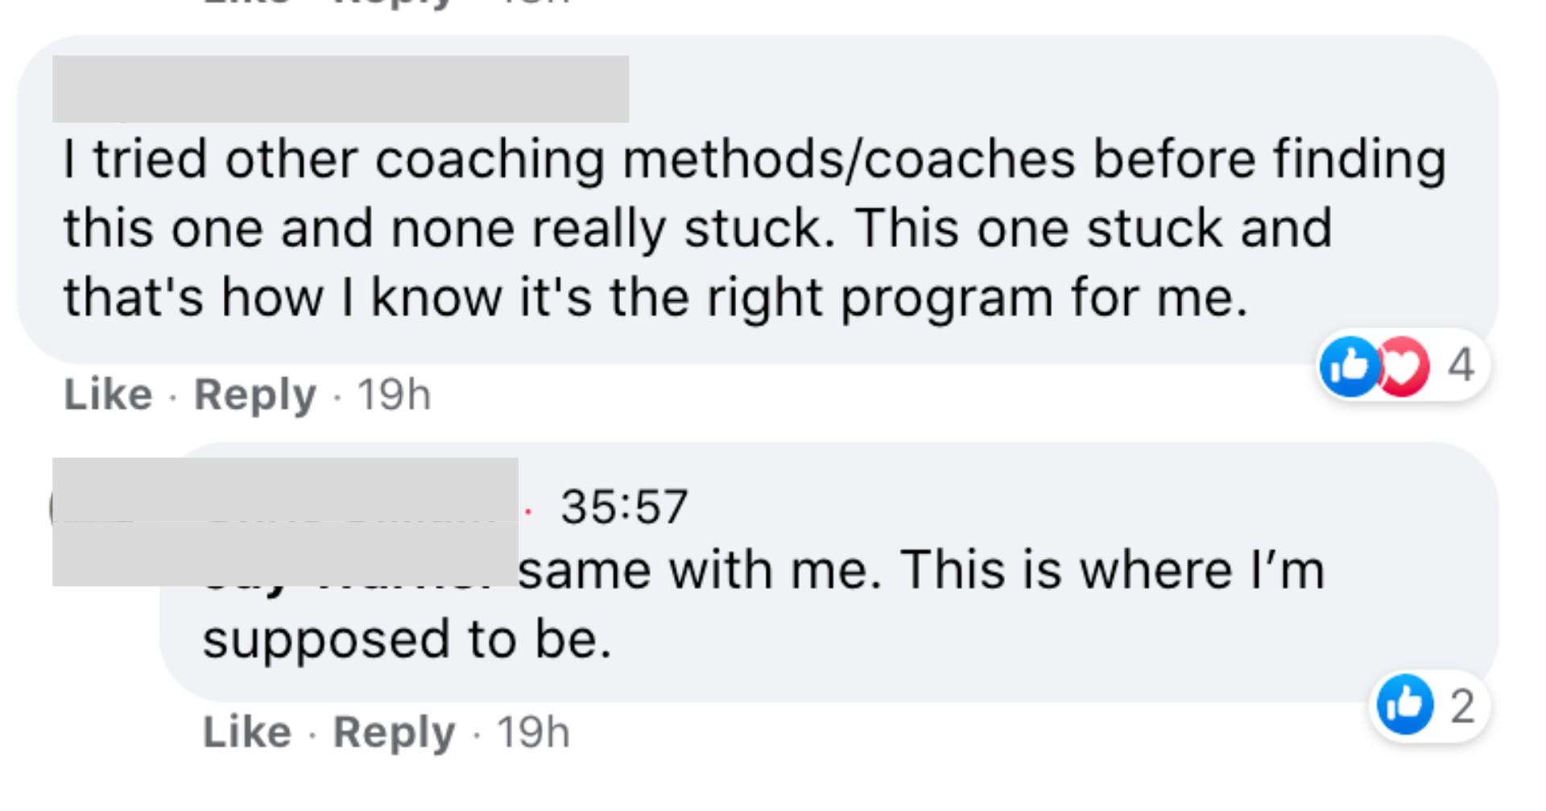Like the 'same with me' reply
Viewport: 1546px width, 811px height.
click(x=246, y=732)
